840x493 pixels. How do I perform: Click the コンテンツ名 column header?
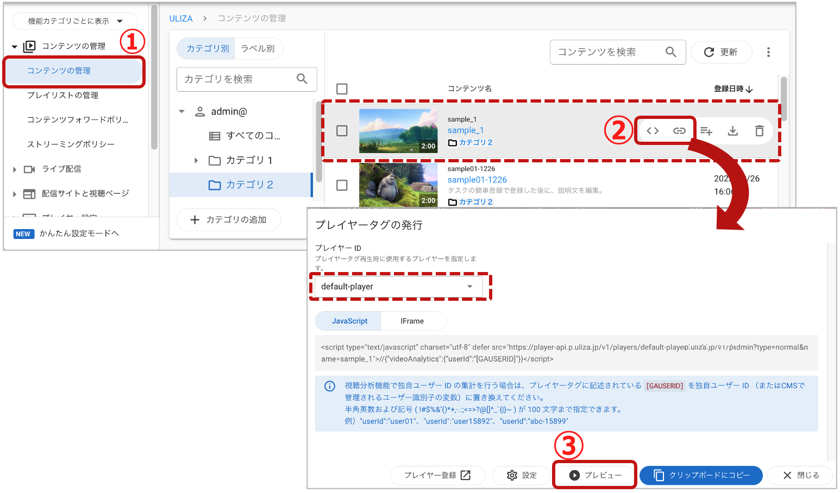pos(470,89)
